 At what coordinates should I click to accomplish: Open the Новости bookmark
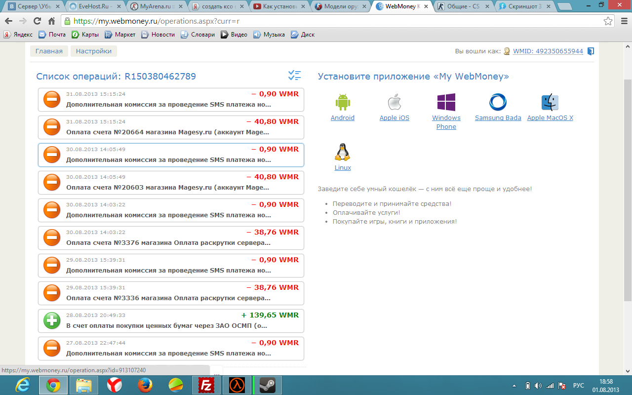(x=158, y=35)
